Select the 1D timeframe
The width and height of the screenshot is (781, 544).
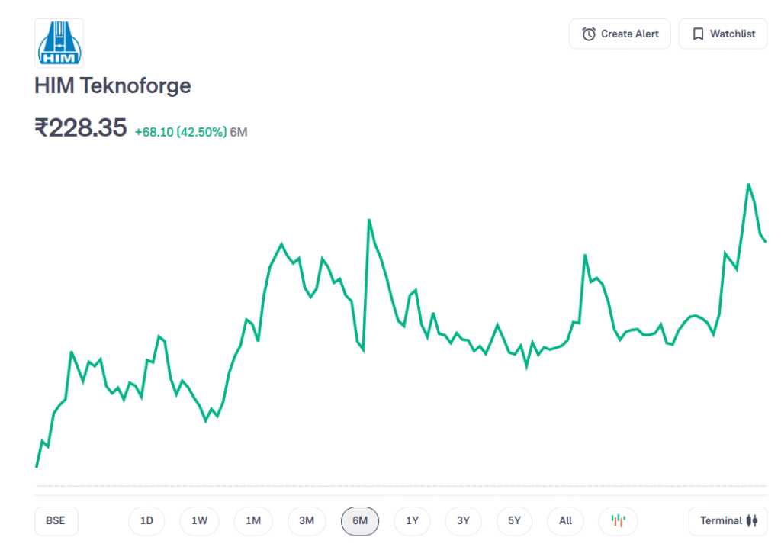tap(146, 521)
